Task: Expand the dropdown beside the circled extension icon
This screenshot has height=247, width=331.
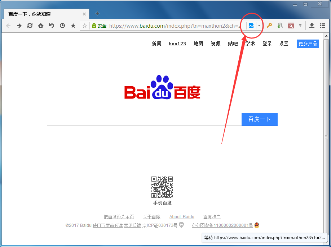Action: 259,26
